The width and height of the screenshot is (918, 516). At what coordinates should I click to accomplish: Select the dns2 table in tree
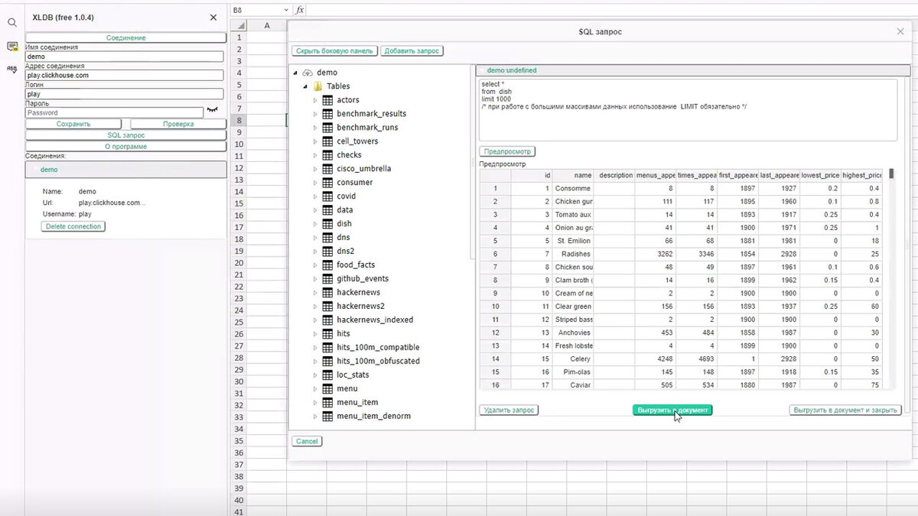[346, 252]
